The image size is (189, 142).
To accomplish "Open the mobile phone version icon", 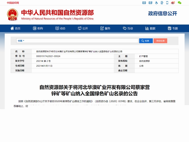I will tap(167, 3).
